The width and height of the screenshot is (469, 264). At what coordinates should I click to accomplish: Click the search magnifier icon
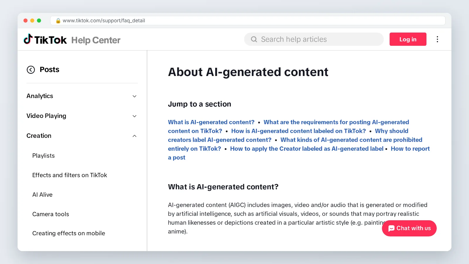(x=254, y=39)
